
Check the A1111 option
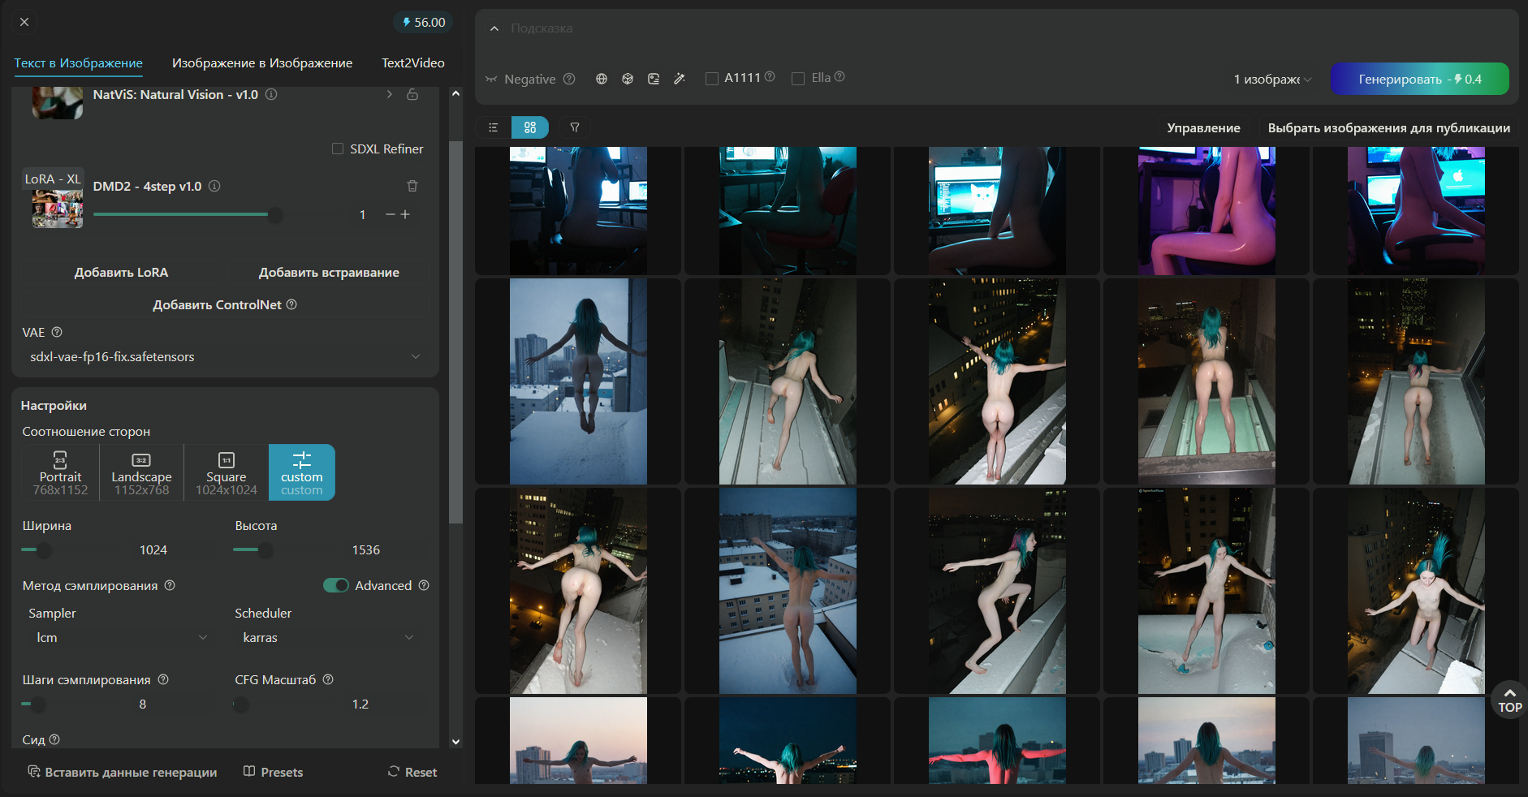click(x=712, y=79)
